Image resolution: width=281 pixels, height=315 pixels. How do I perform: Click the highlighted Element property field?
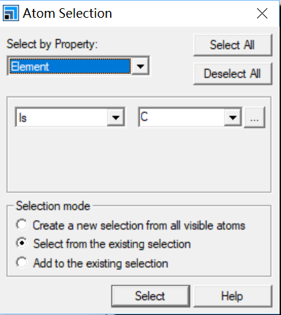point(70,66)
